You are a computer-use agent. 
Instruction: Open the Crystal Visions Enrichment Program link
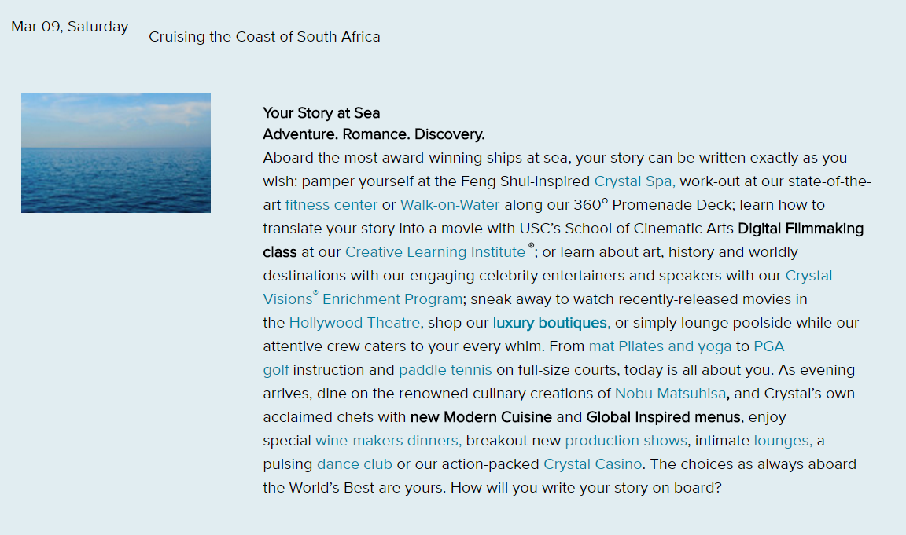coord(363,299)
